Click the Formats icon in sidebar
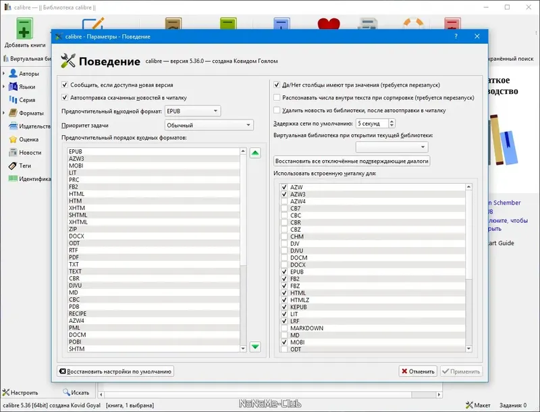540x412 pixels. pyautogui.click(x=13, y=113)
